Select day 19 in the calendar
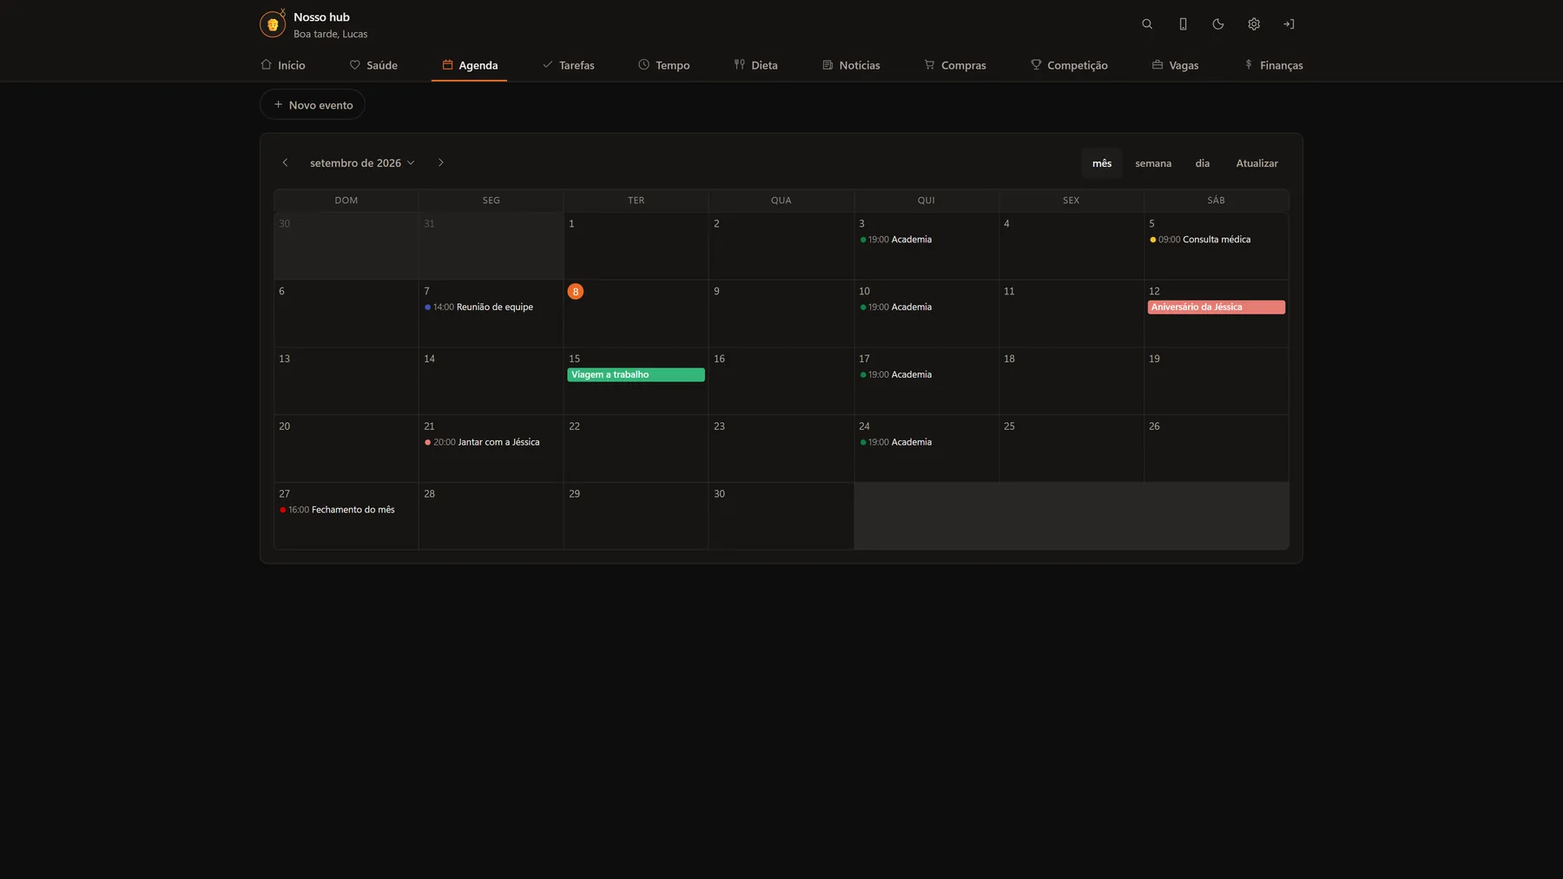Image resolution: width=1563 pixels, height=879 pixels. coord(1216,381)
